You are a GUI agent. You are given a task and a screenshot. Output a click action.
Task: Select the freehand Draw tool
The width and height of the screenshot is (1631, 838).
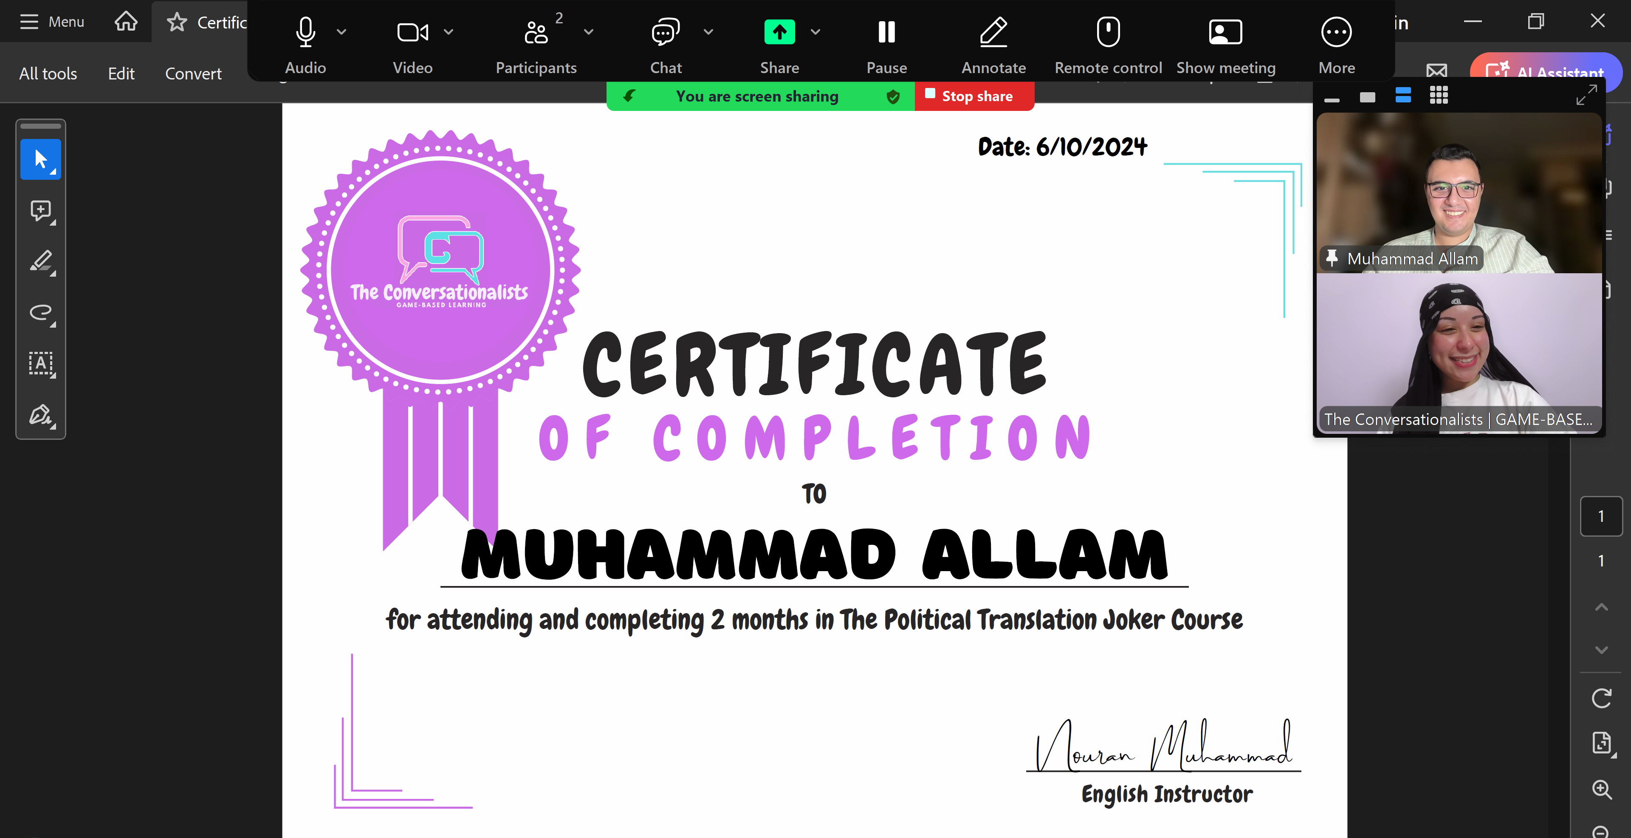41,313
